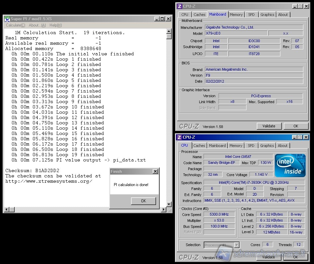
Task: Expand the Processor selection dropdown
Action: (236, 245)
